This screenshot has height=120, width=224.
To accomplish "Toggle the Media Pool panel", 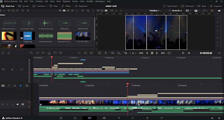I will pyautogui.click(x=8, y=6).
